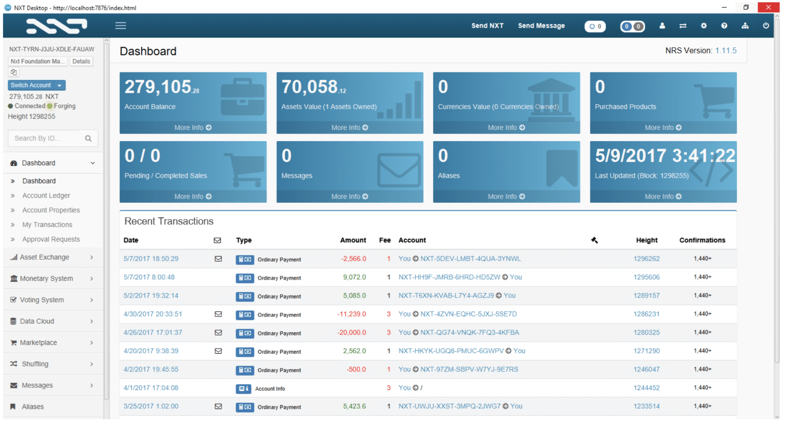This screenshot has width=788, height=423.
Task: Copy account address with the copy icon
Action: (x=14, y=72)
